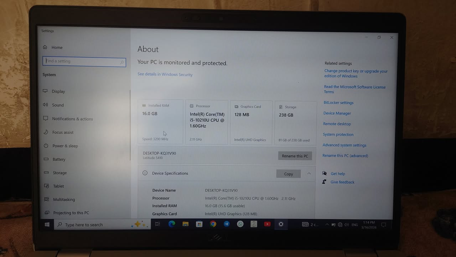Open Multitasking settings in the sidebar
This screenshot has height=257, width=456.
[x=64, y=199]
